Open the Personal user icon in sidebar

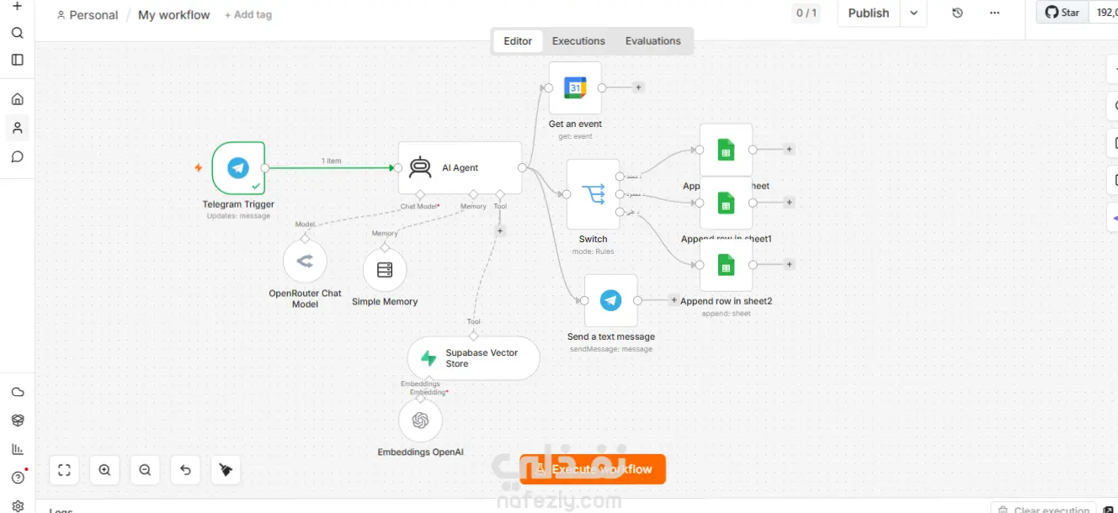[17, 128]
